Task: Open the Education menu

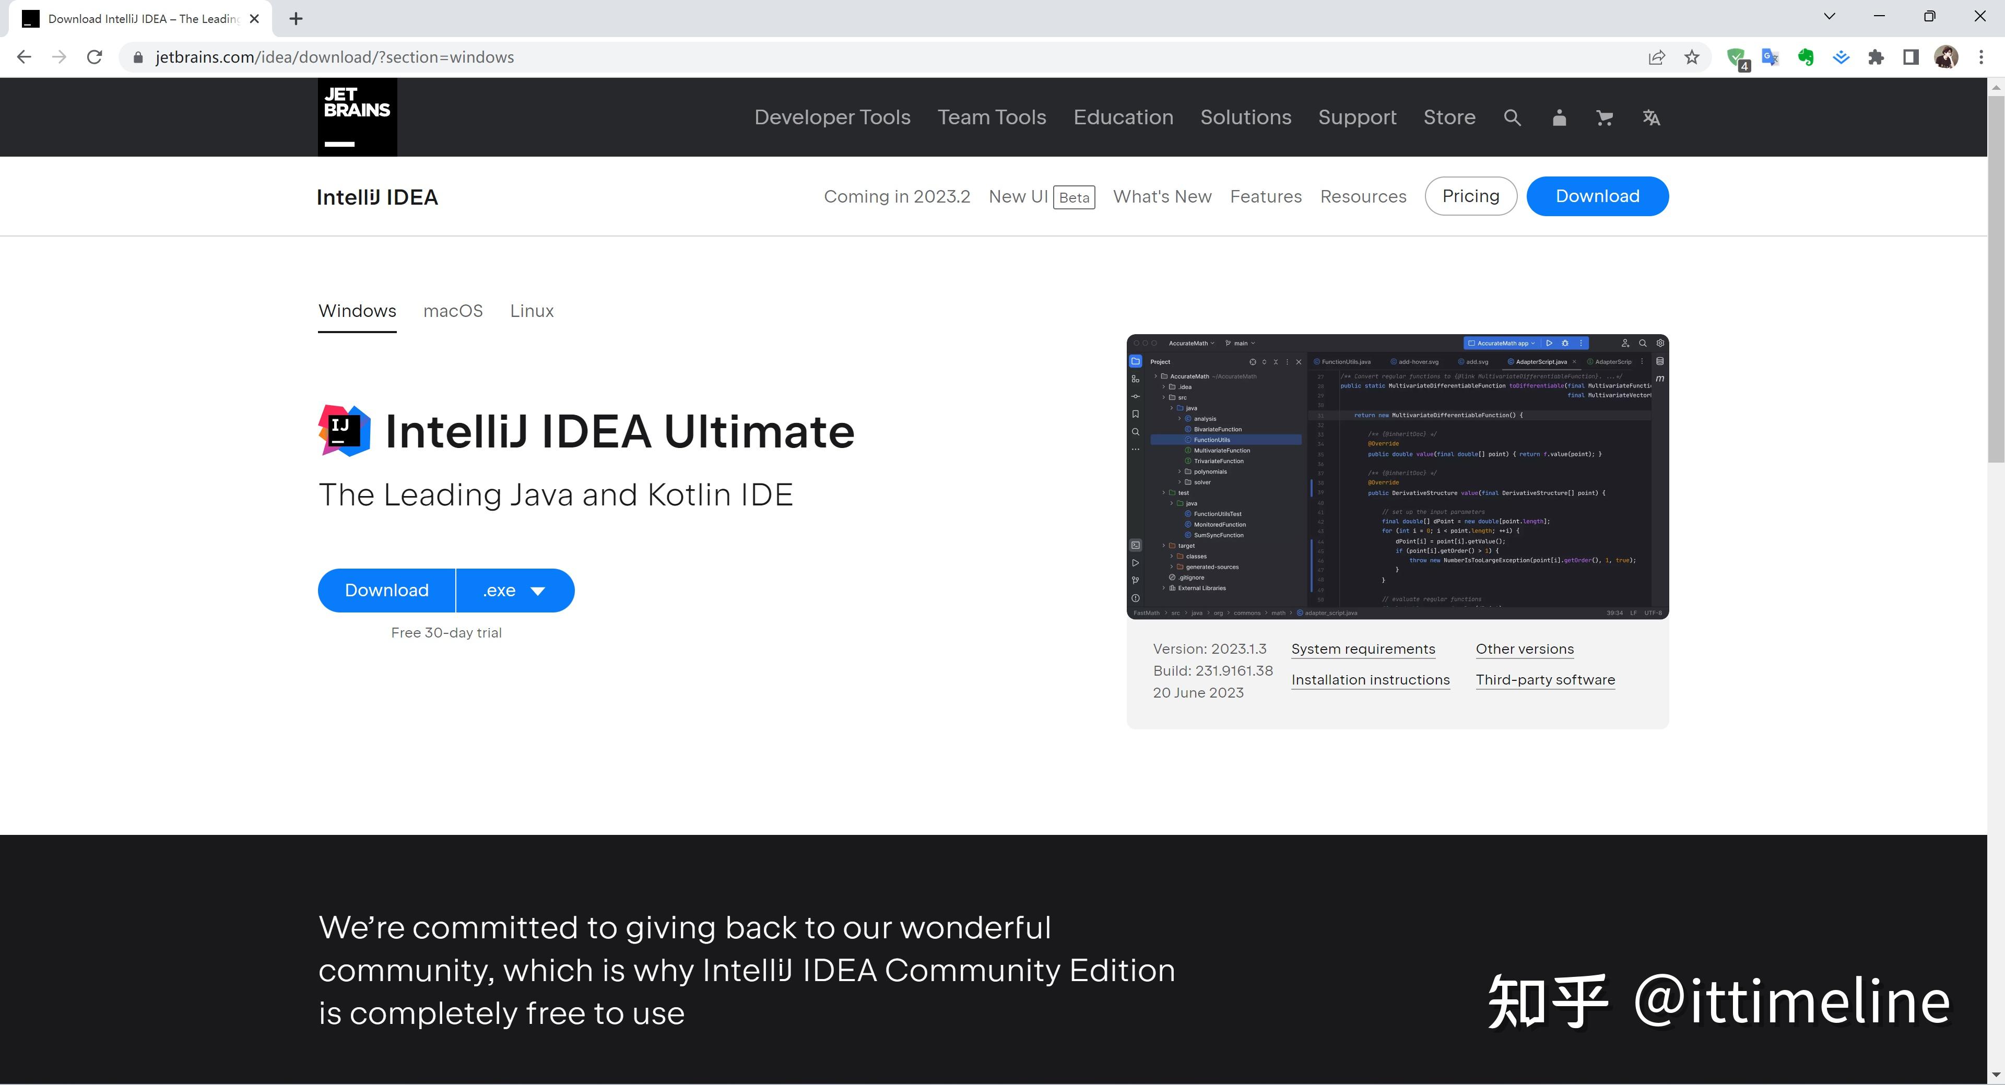Action: (x=1123, y=117)
